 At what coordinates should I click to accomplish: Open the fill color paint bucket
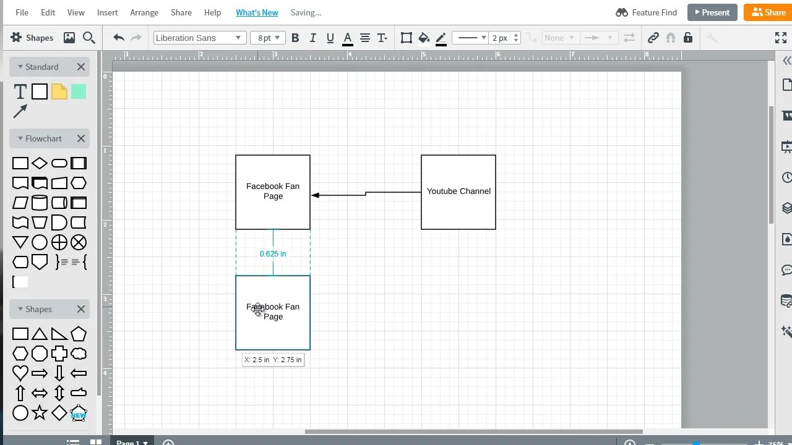point(424,38)
